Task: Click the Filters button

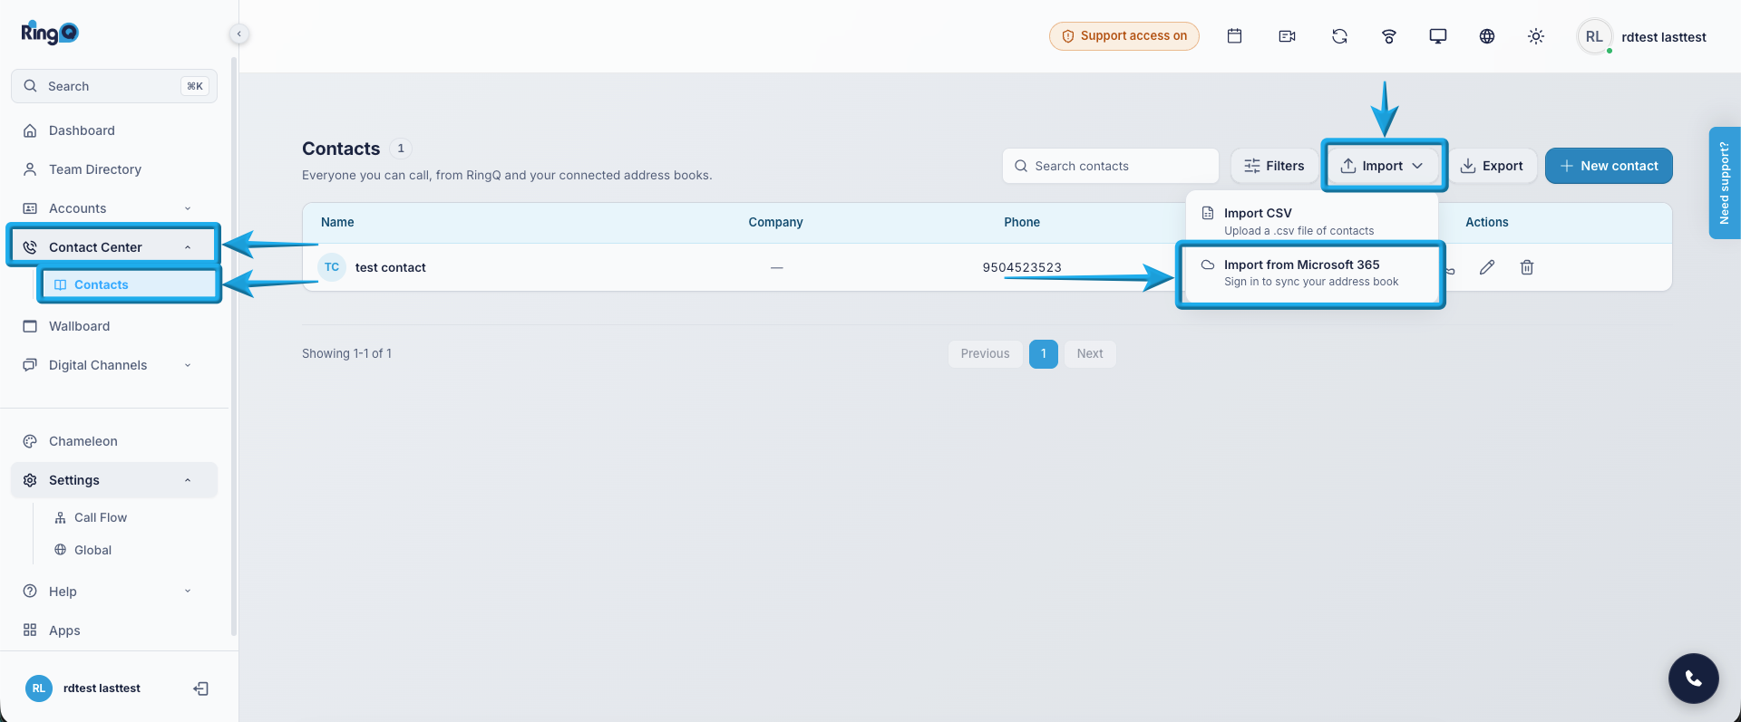Action: (1274, 166)
